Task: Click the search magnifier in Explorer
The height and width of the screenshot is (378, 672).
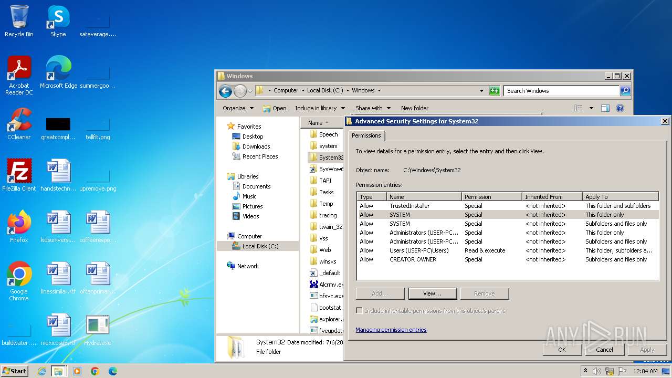Action: point(625,91)
